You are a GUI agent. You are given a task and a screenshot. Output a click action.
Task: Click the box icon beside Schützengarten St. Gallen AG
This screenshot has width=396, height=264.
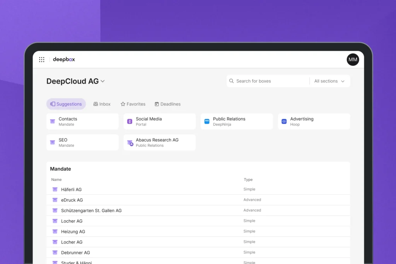(x=55, y=211)
